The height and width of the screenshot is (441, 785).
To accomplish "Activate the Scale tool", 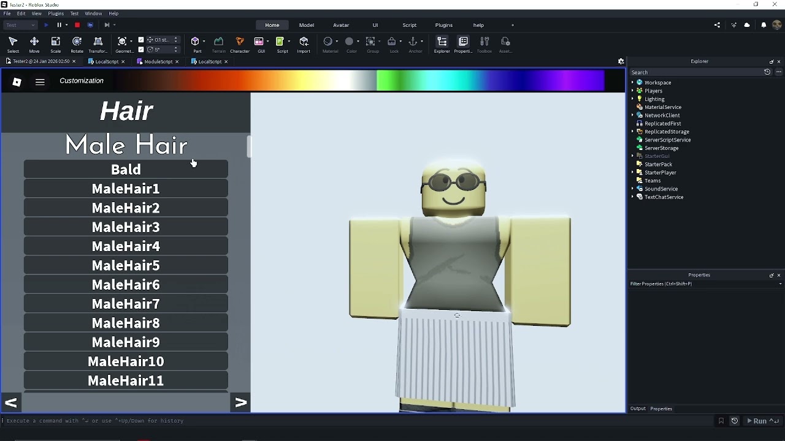I will 55,44.
